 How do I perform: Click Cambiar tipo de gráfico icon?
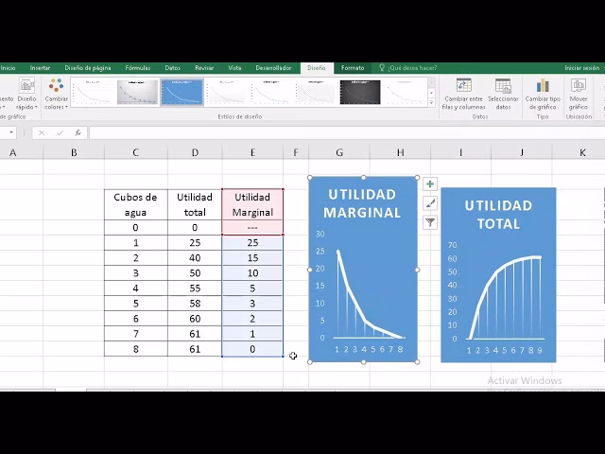pos(543,87)
